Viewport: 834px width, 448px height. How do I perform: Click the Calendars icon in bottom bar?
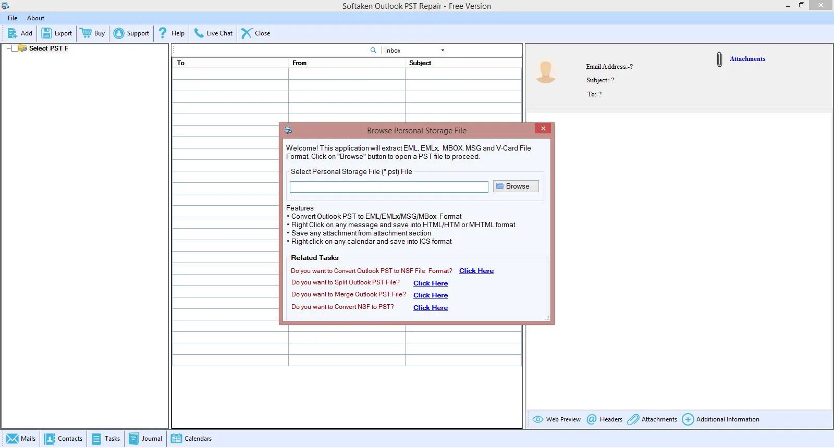click(176, 439)
